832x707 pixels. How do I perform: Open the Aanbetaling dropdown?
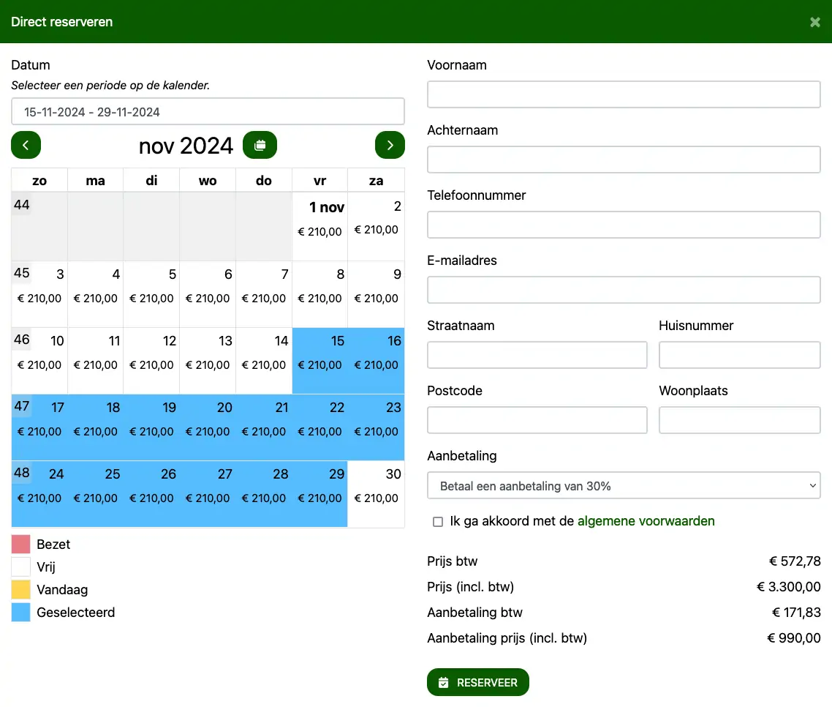[624, 485]
